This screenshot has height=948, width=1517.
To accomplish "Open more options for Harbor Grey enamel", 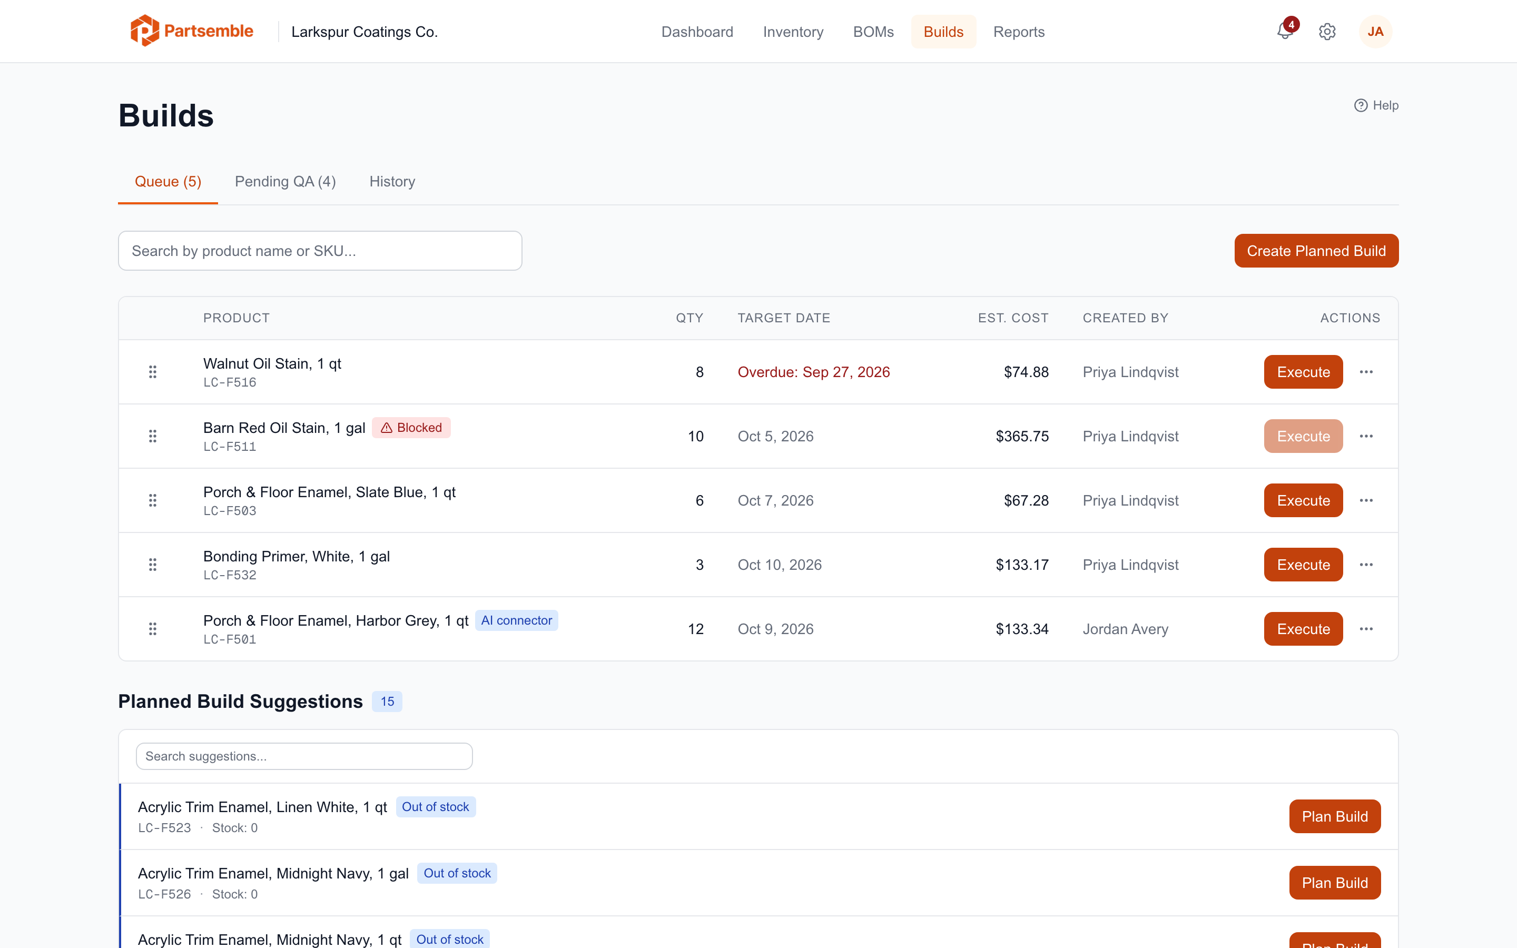I will point(1366,629).
